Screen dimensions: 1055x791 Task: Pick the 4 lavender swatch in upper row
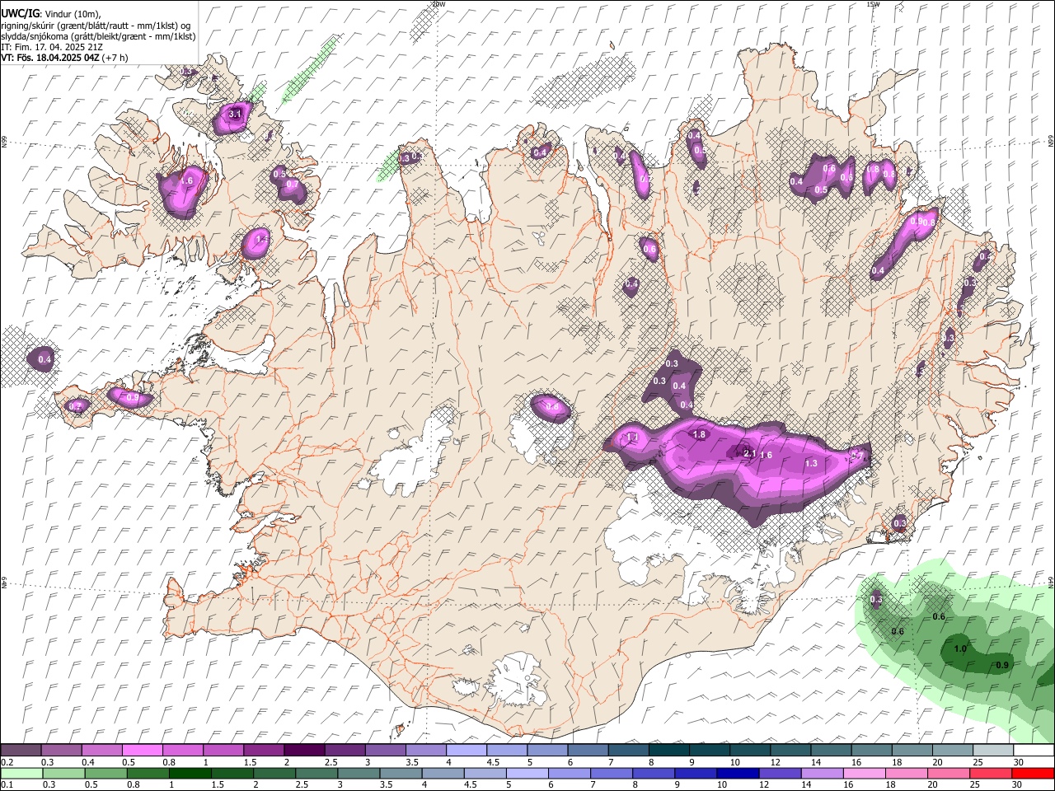(x=465, y=751)
